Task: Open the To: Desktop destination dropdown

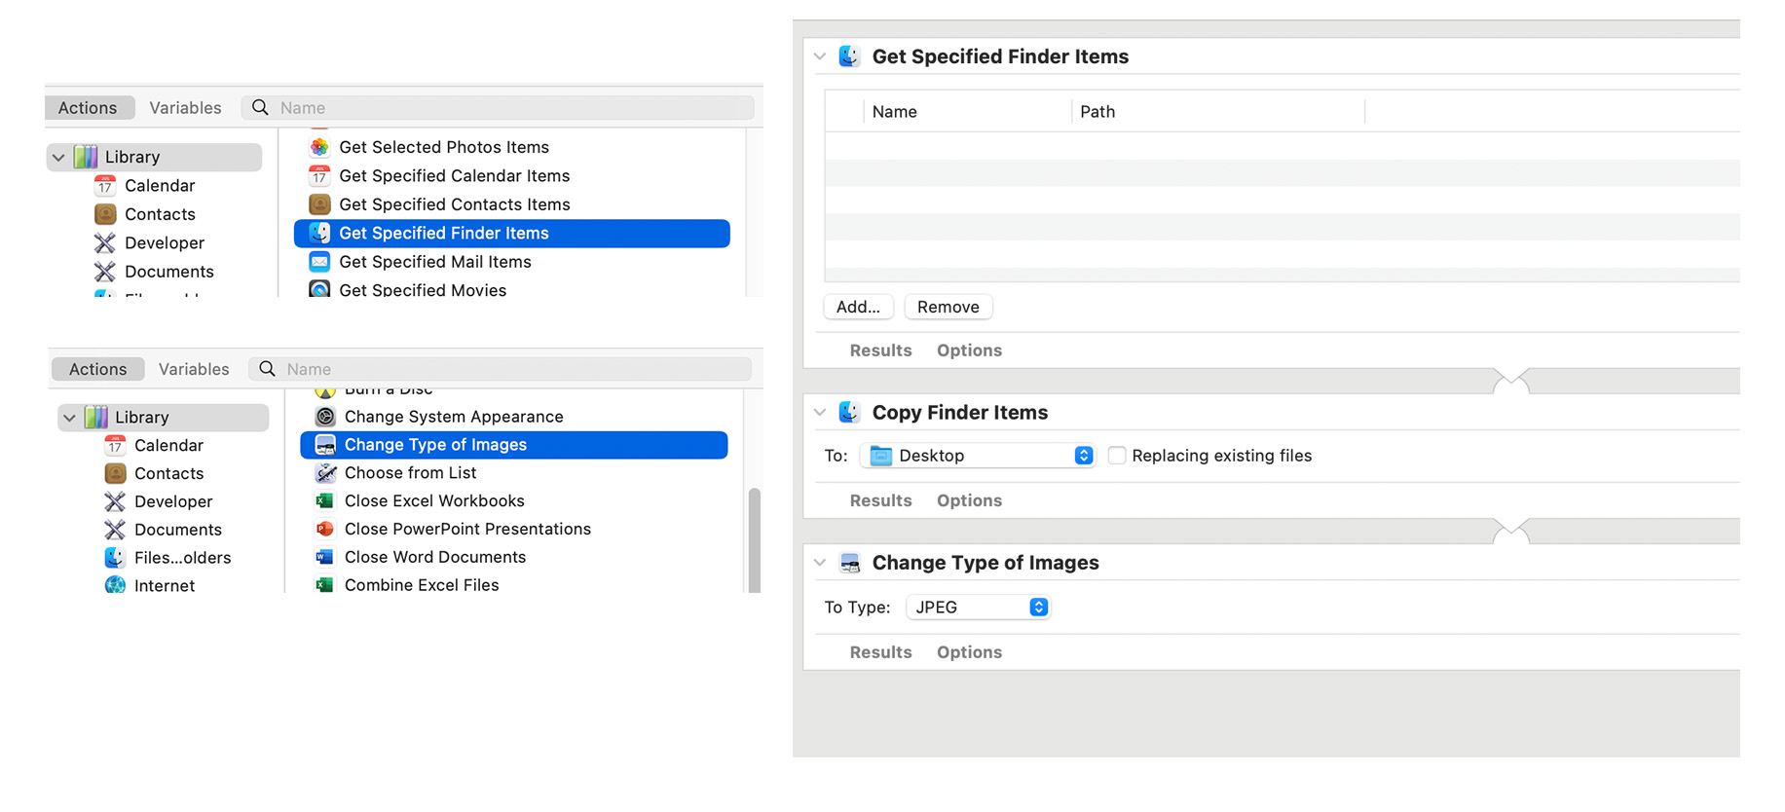Action: [978, 456]
